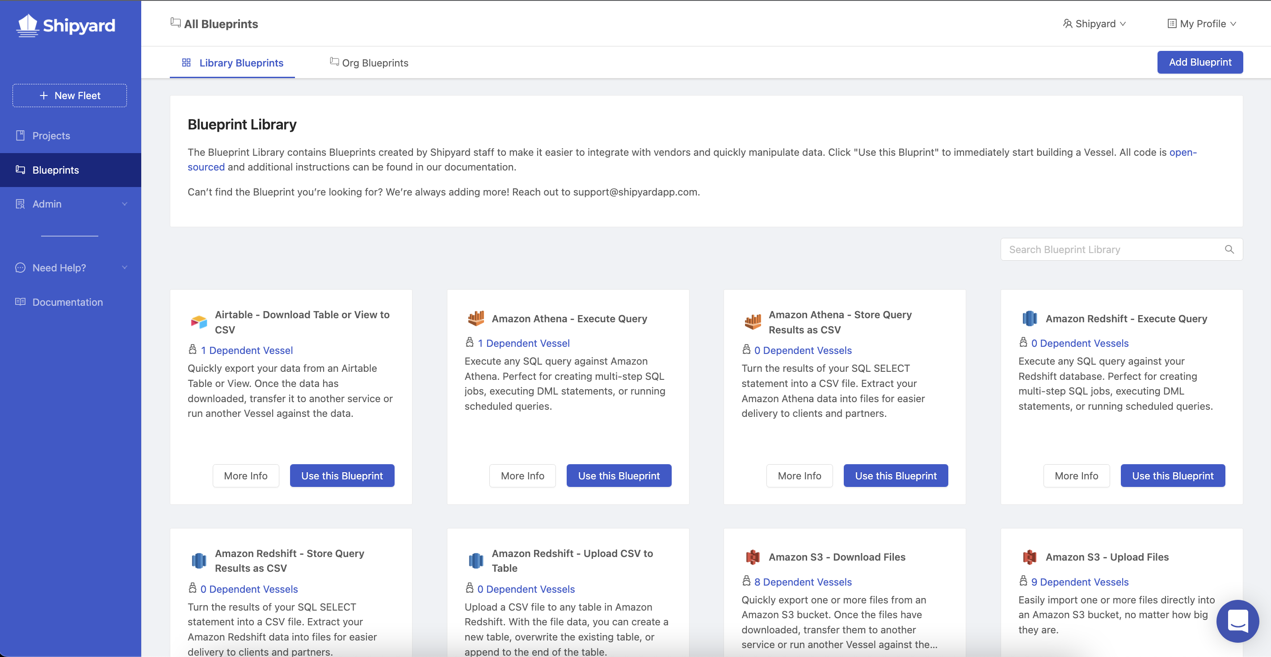More Info for Athena Store Query Results
1271x657 pixels.
pyautogui.click(x=800, y=476)
